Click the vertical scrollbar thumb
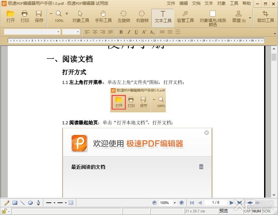The height and width of the screenshot is (215, 278). (x=274, y=57)
